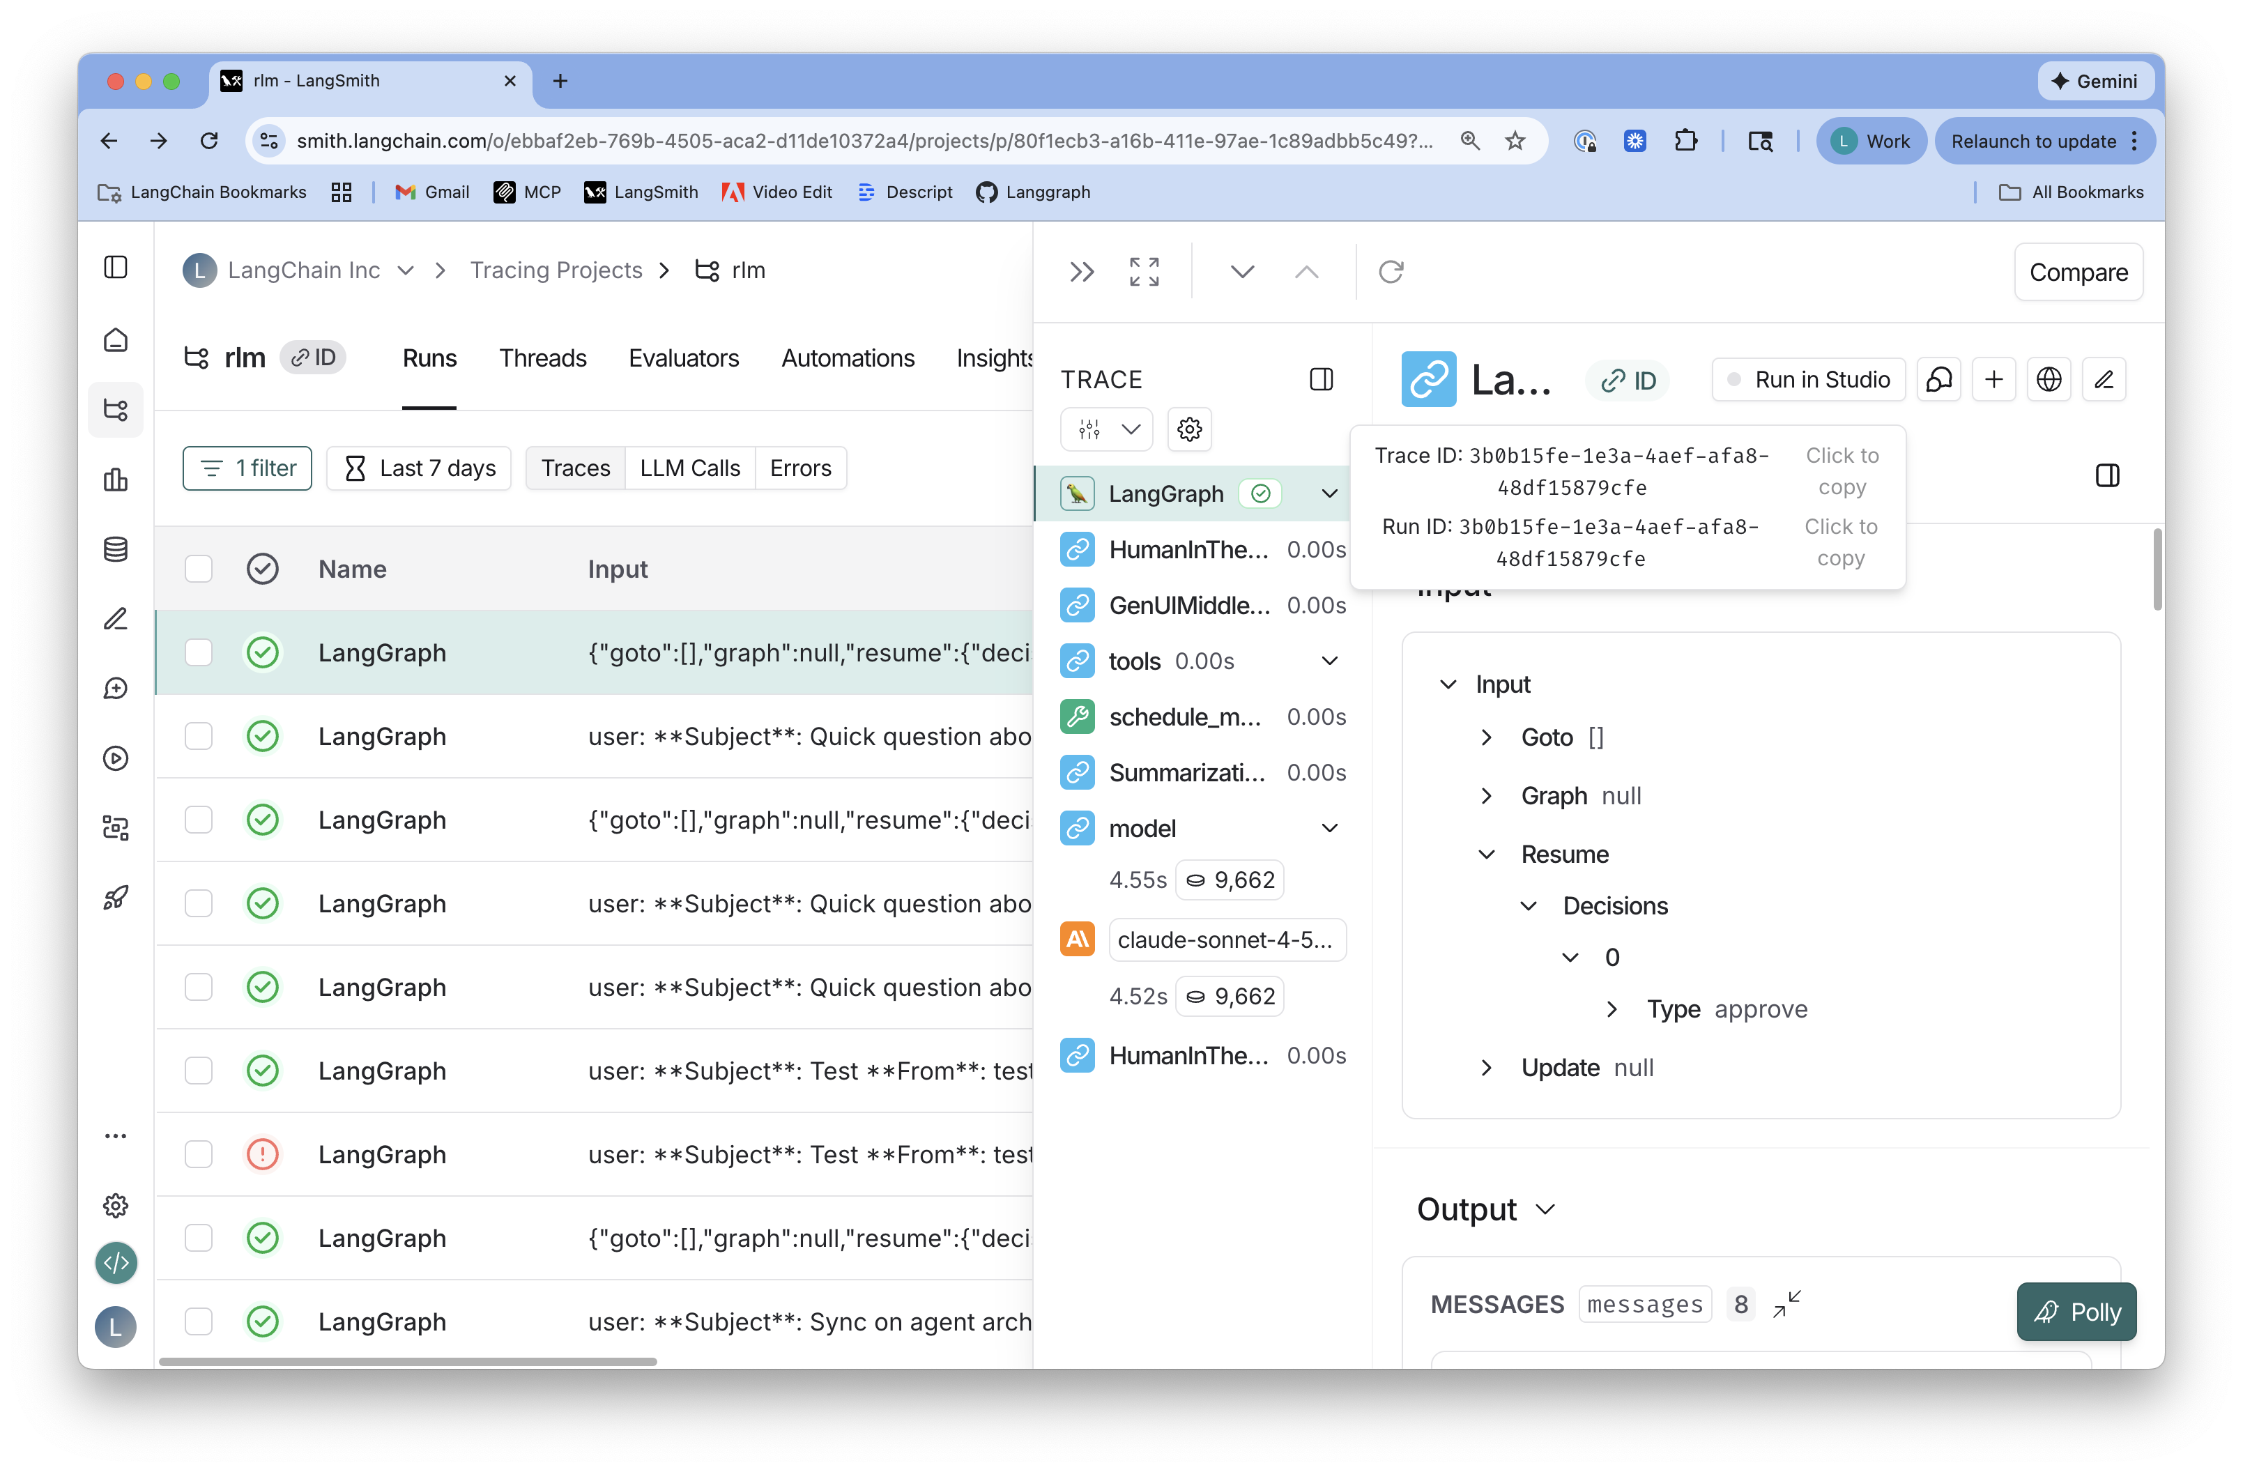Image resolution: width=2243 pixels, height=1472 pixels.
Task: Open the Monitoring chart icon in sidebar
Action: pos(115,480)
